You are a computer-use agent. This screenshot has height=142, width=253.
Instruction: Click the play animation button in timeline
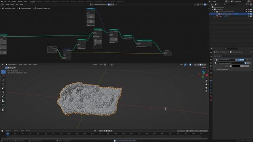point(107,131)
